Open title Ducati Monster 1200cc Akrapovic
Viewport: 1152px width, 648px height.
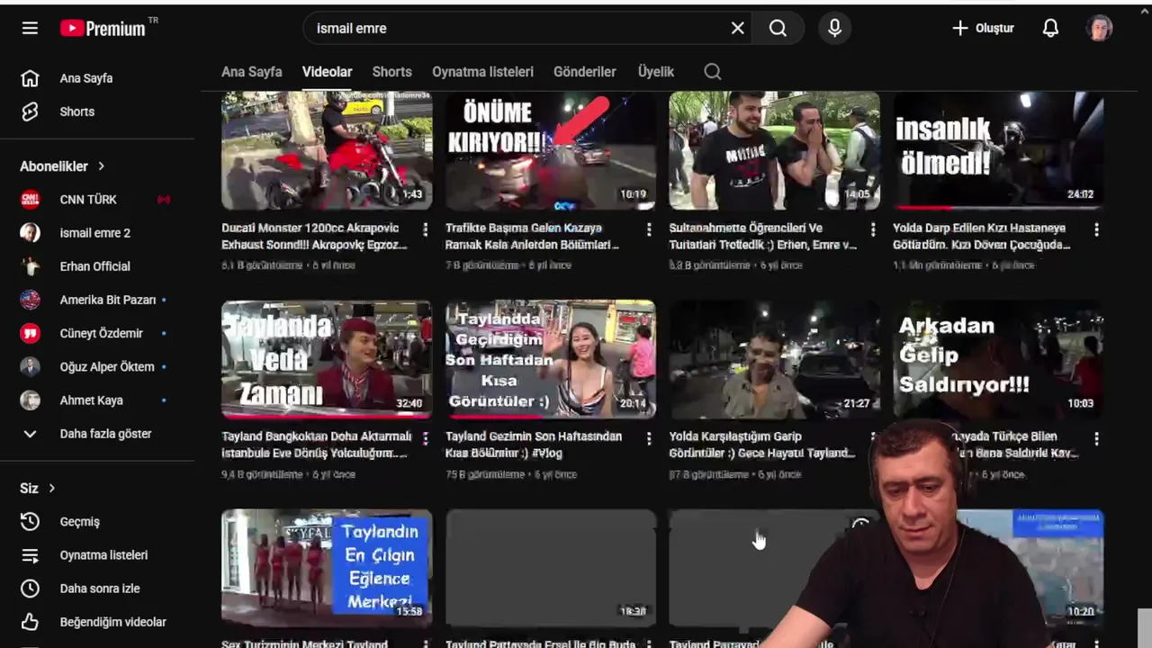pos(314,236)
